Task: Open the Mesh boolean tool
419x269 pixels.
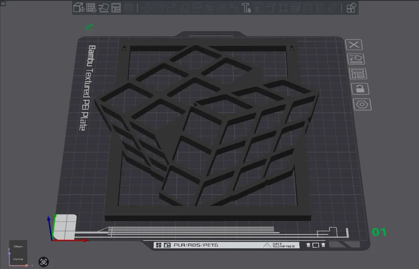Action: pos(208,8)
